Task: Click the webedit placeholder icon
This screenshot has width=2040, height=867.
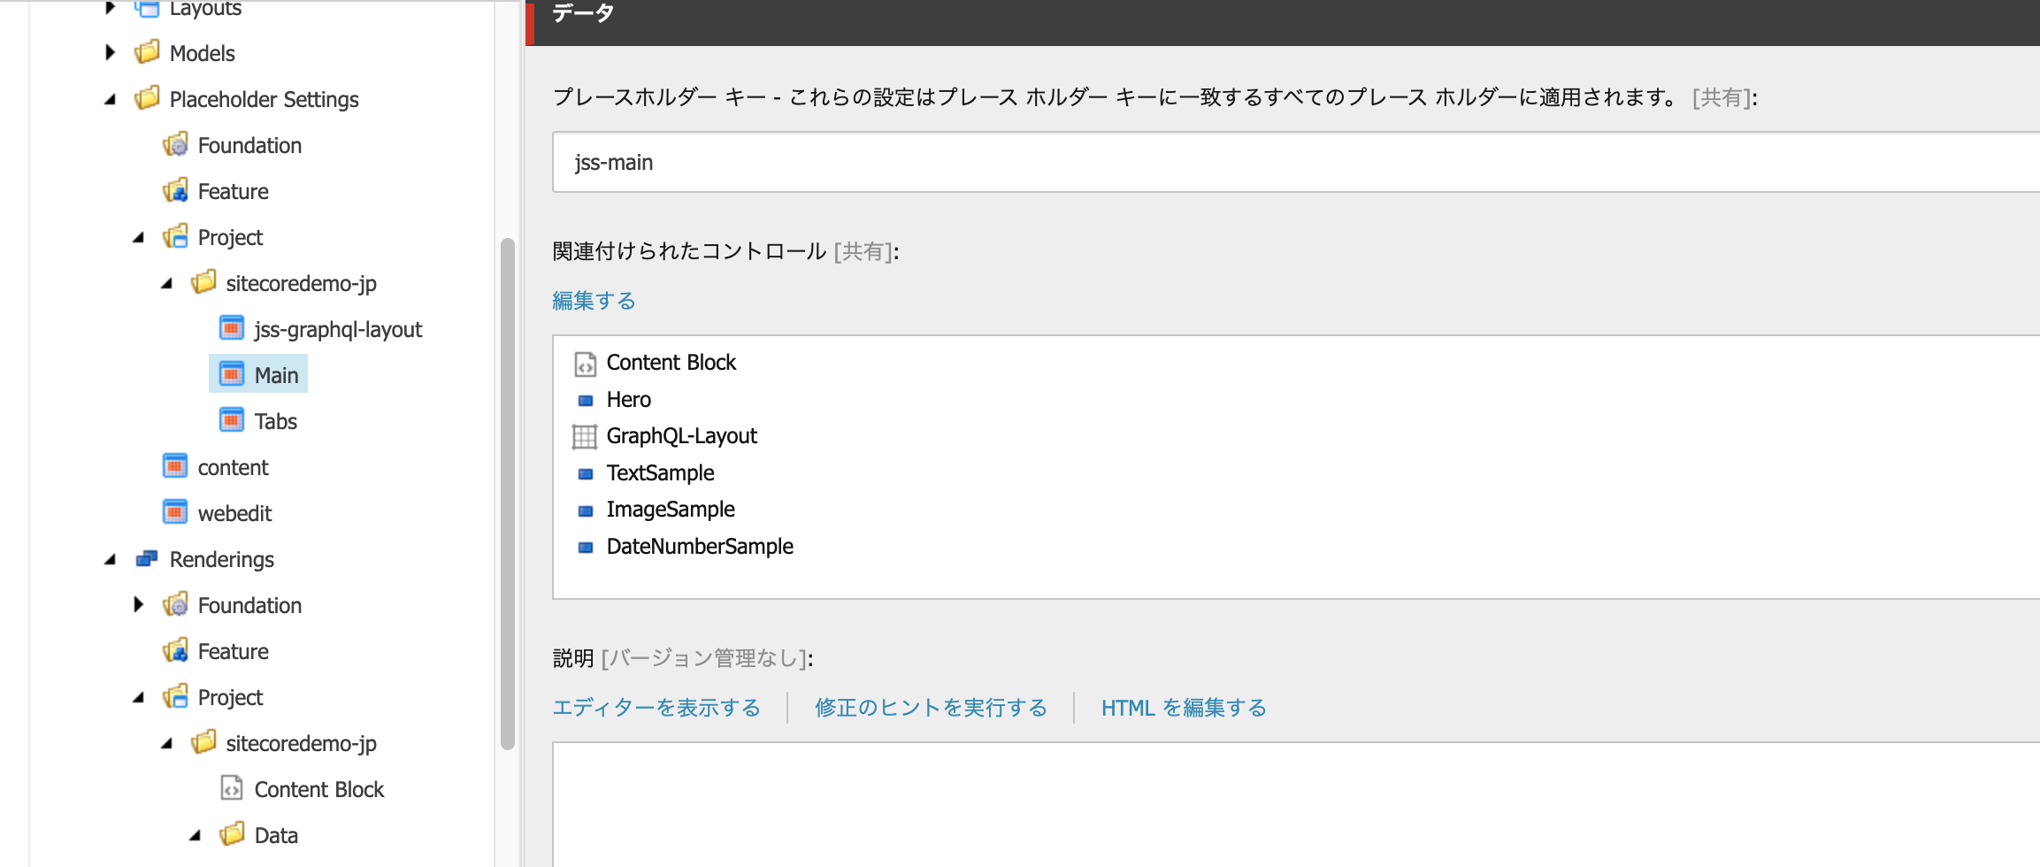Action: coord(175,512)
